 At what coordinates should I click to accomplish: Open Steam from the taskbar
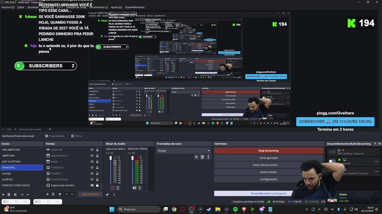tap(209, 209)
